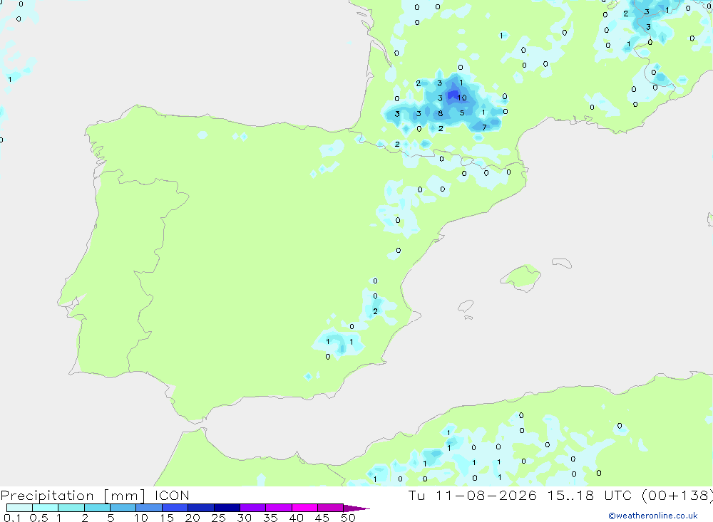Click Menorca island outline on the map
This screenshot has height=522, width=713.
pos(562,263)
